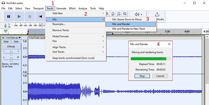Click the microphone record meter icon
Screen dimensions: 209x105
point(5,25)
